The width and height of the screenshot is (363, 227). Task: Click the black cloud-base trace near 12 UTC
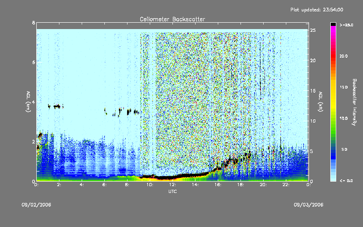coord(172,178)
